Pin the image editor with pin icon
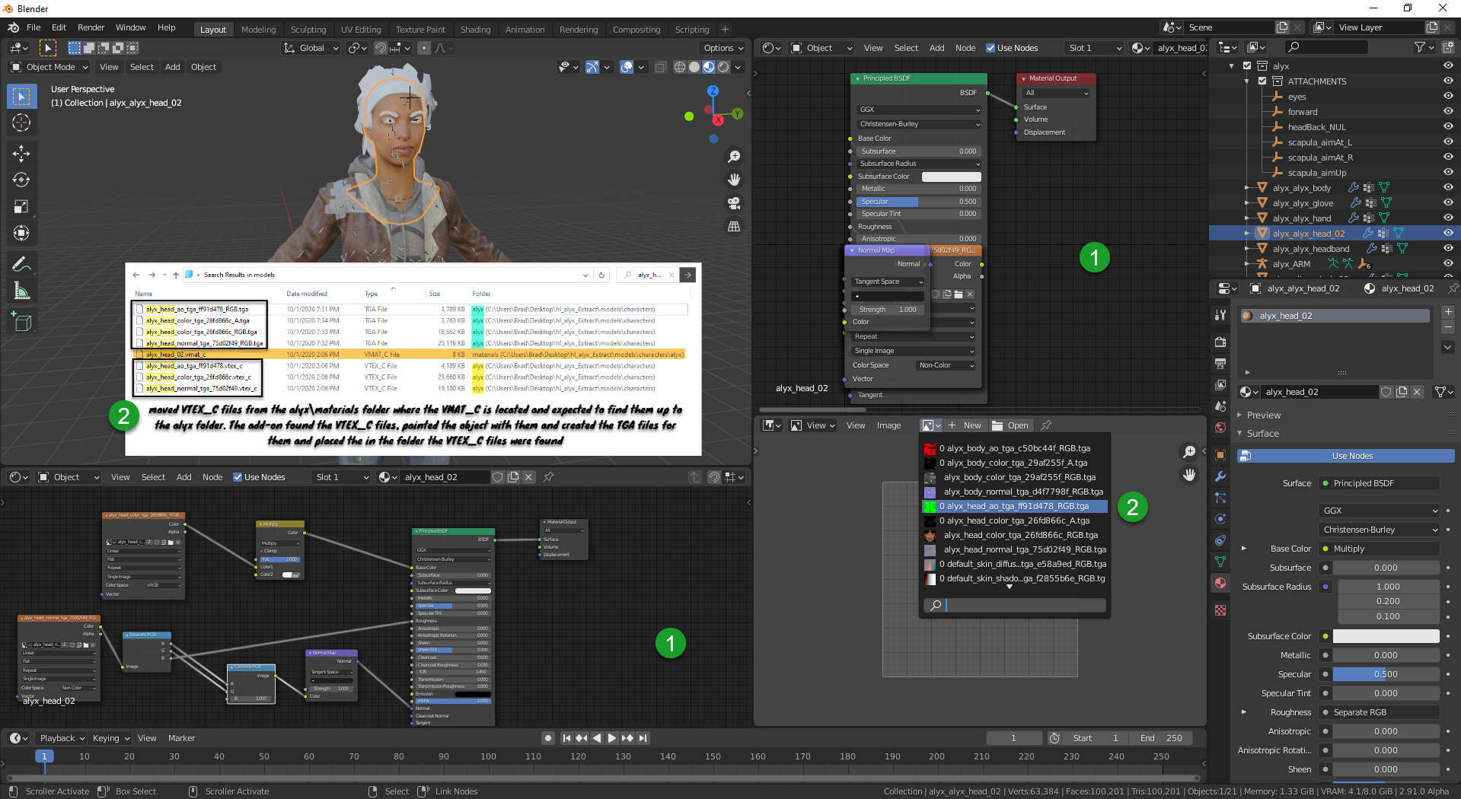This screenshot has width=1461, height=799. [1047, 425]
